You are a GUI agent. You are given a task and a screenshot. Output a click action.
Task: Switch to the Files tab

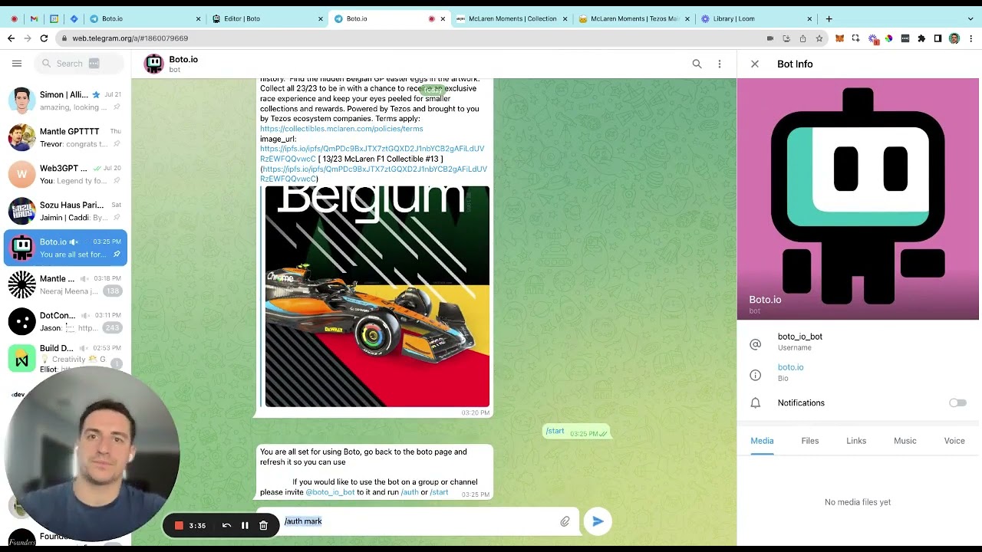(x=810, y=441)
